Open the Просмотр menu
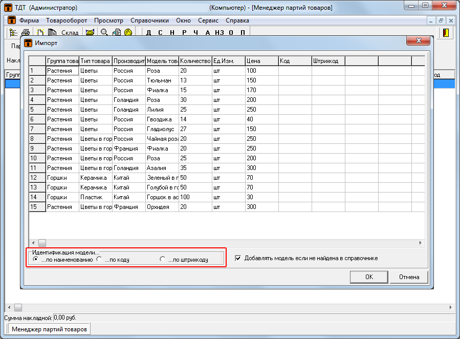Screen dimensions: 460x339 108,20
